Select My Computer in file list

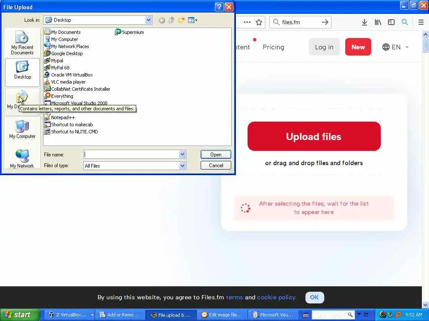(x=61, y=39)
